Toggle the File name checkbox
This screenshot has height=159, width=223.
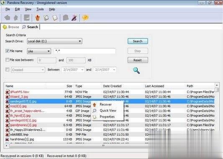click(x=7, y=51)
